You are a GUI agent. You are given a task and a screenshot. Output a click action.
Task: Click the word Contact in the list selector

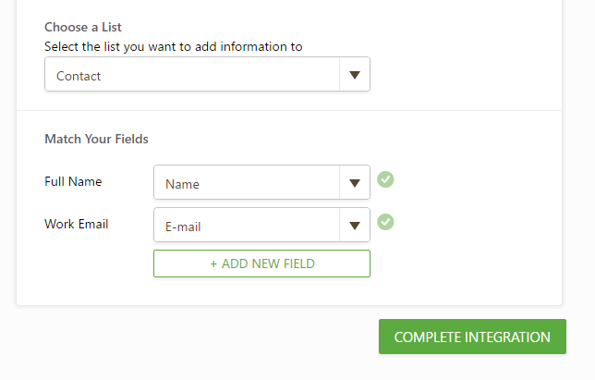pos(79,77)
